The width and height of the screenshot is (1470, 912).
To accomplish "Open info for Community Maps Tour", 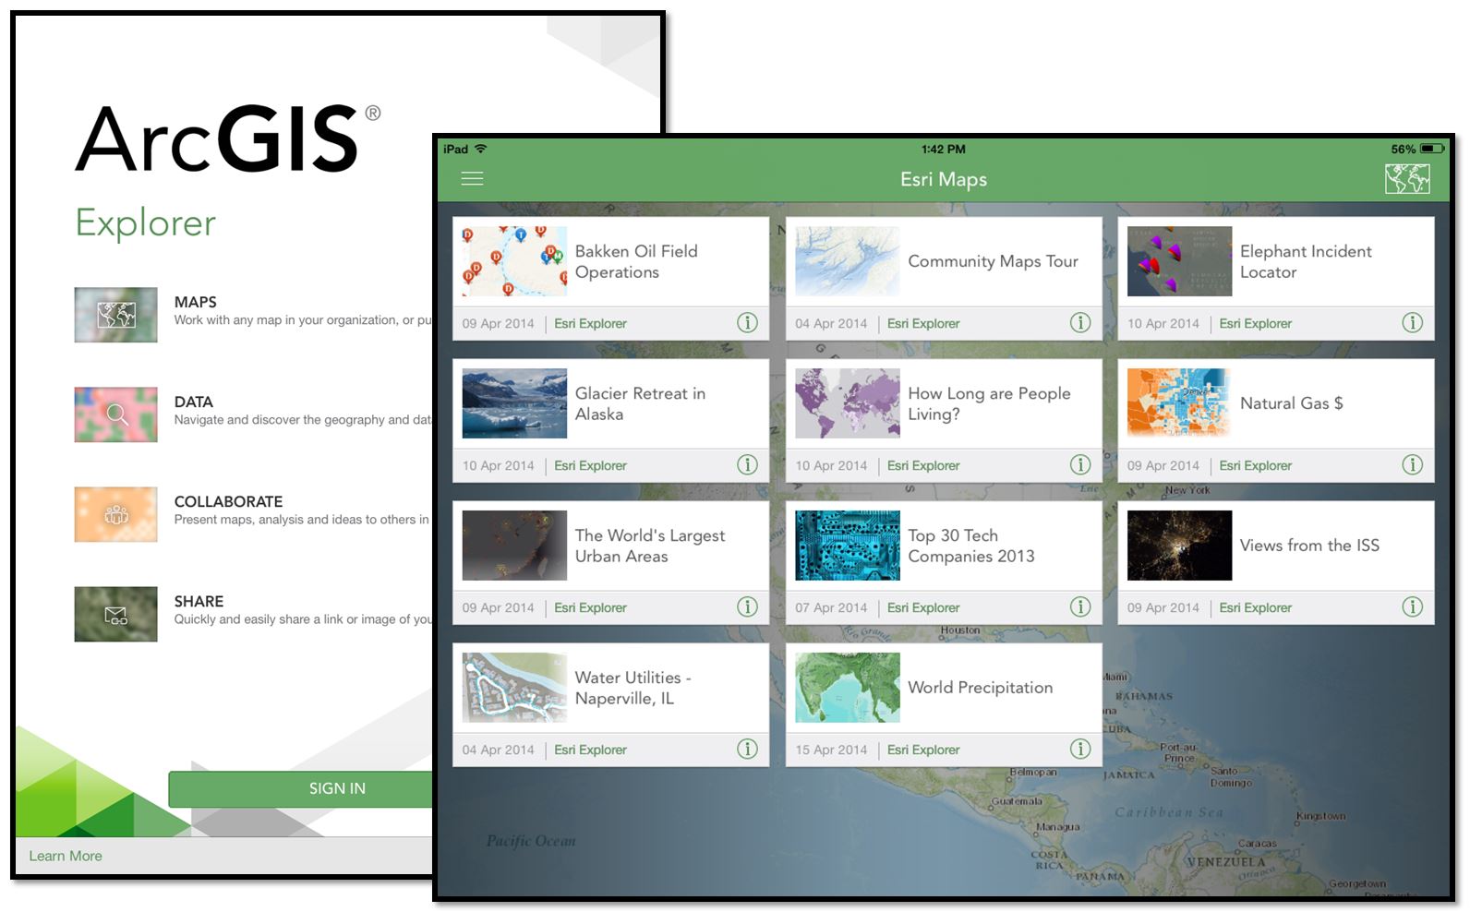I will tap(1080, 323).
